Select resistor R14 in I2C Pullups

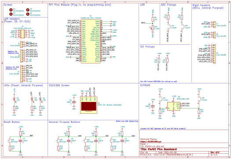pyautogui.click(x=167, y=60)
